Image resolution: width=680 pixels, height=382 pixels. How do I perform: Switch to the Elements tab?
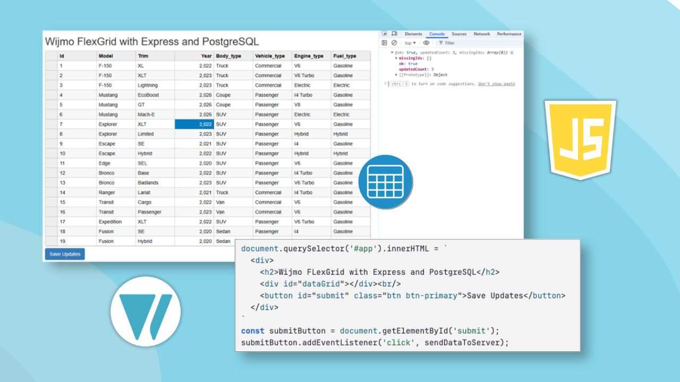coord(413,34)
